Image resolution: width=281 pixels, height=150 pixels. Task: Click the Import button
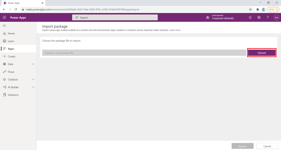point(242,146)
